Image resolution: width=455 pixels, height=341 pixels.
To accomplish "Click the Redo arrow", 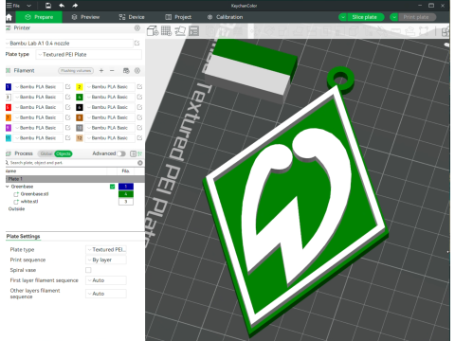I will coord(75,6).
